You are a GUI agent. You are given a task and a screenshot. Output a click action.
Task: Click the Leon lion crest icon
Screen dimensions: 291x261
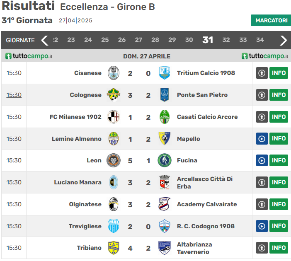pyautogui.click(x=113, y=160)
